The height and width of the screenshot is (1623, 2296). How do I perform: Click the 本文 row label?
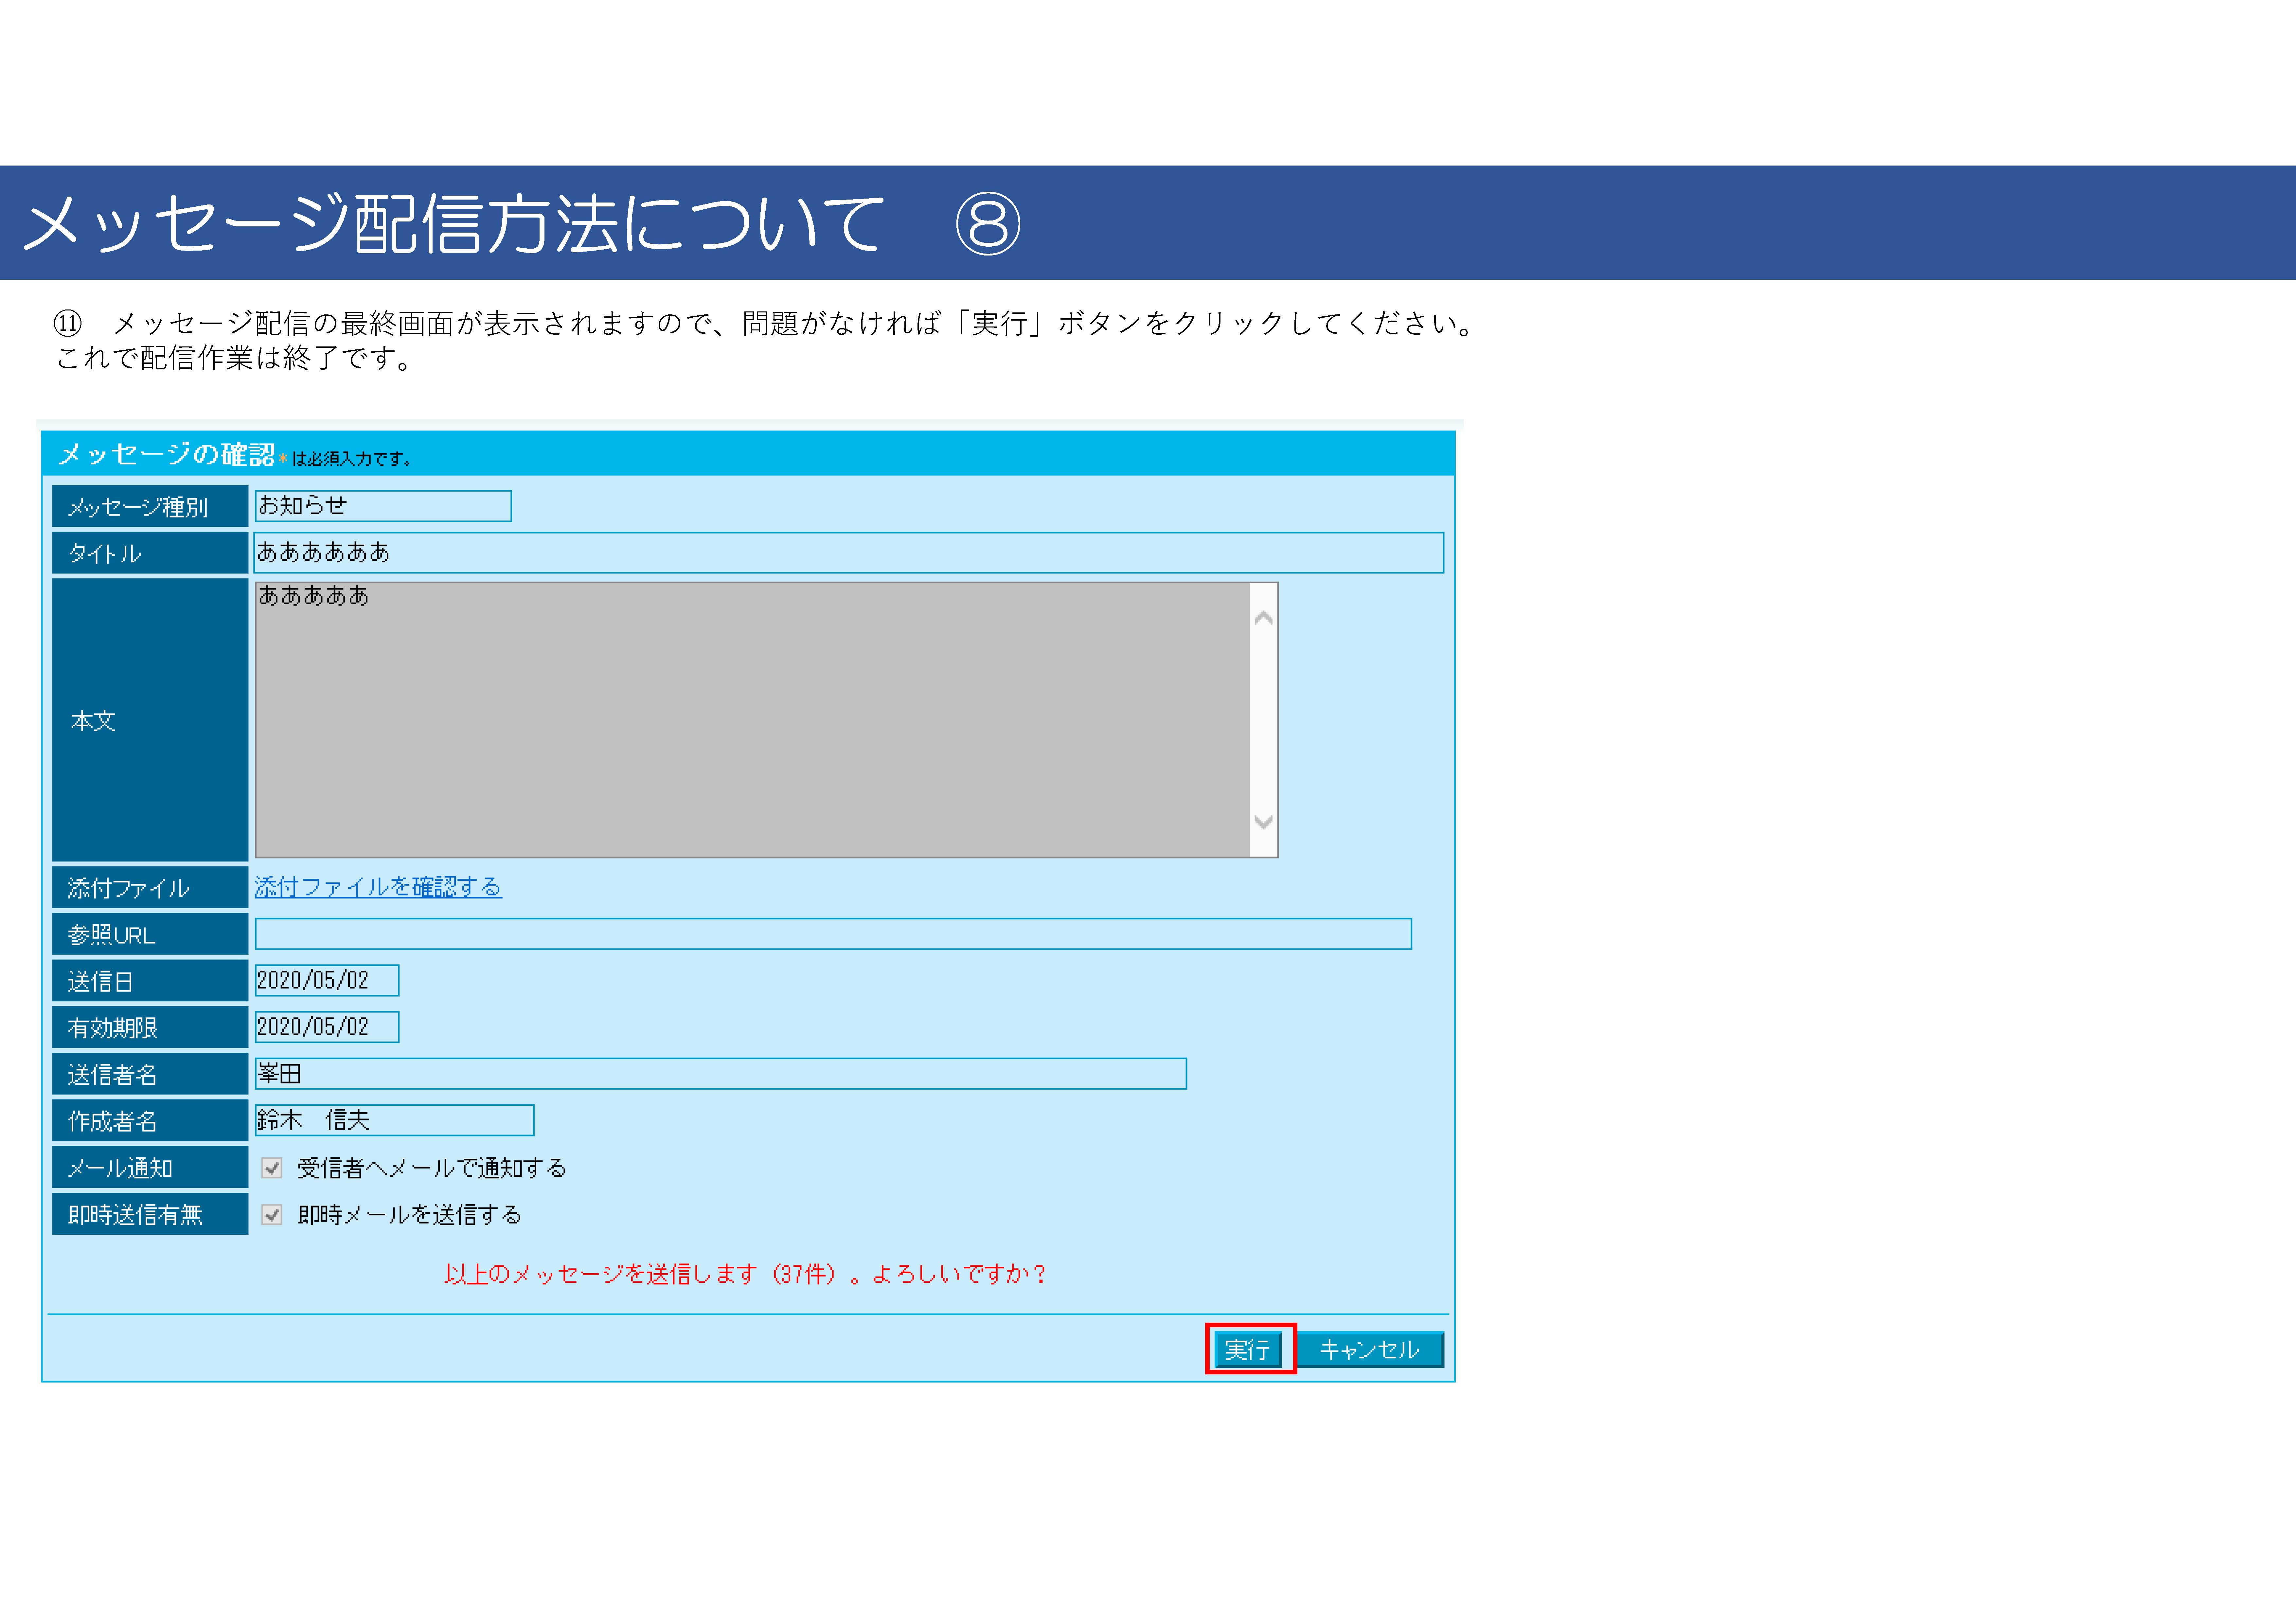pos(150,720)
